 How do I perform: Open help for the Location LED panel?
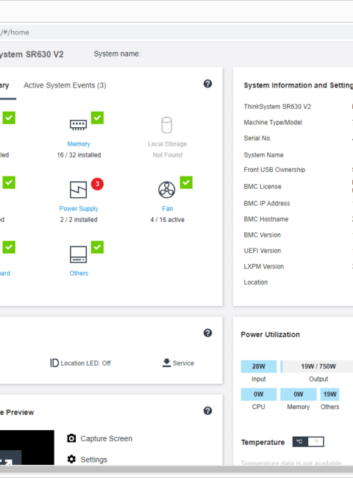[207, 333]
